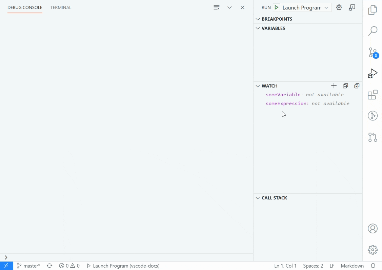
Task: Remove all watch expressions
Action: [357, 86]
